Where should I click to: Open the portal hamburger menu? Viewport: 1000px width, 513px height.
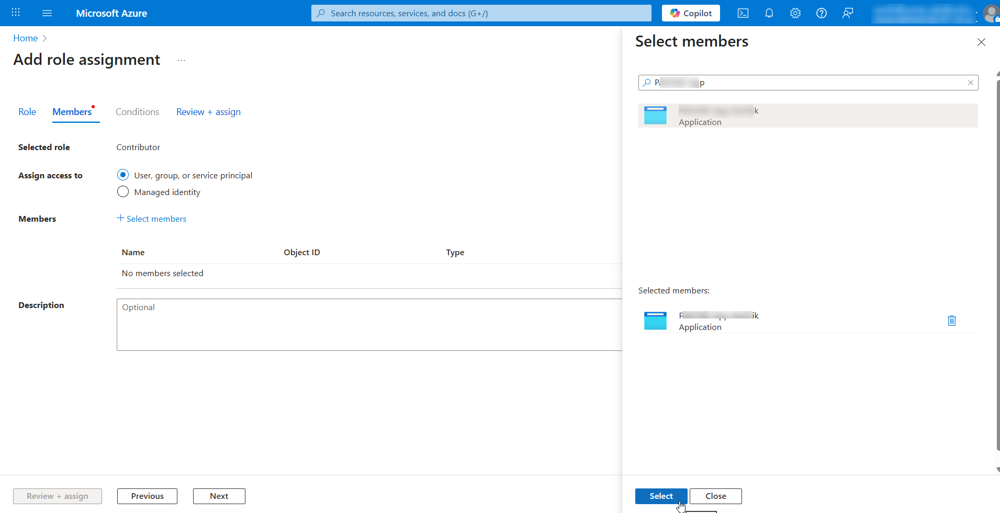(x=47, y=13)
